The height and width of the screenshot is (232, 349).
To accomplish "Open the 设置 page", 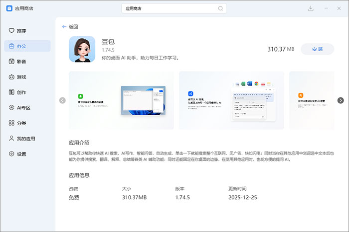I will coord(27,154).
